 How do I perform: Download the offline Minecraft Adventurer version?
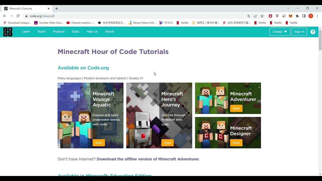point(148,159)
